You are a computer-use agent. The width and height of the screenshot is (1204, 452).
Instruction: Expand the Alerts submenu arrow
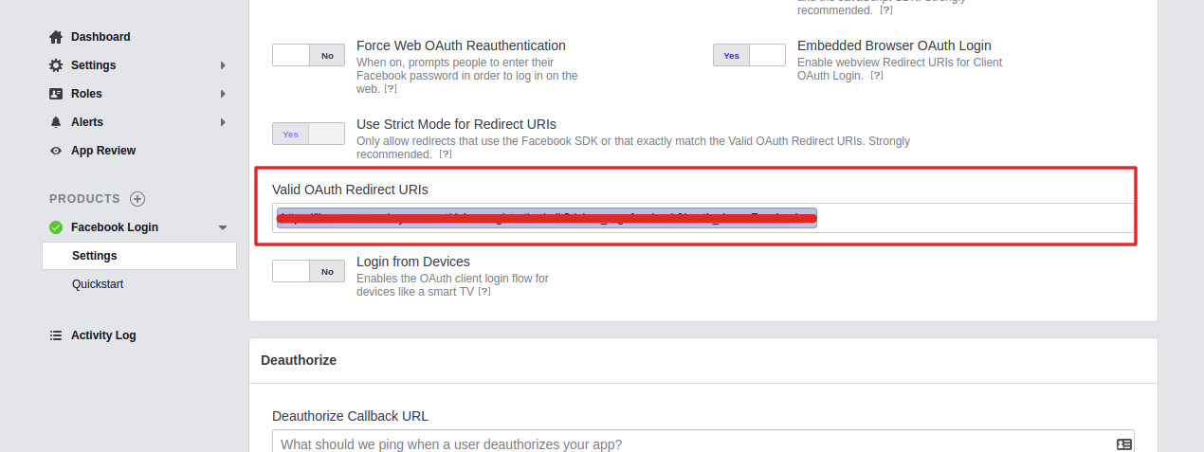pos(223,122)
